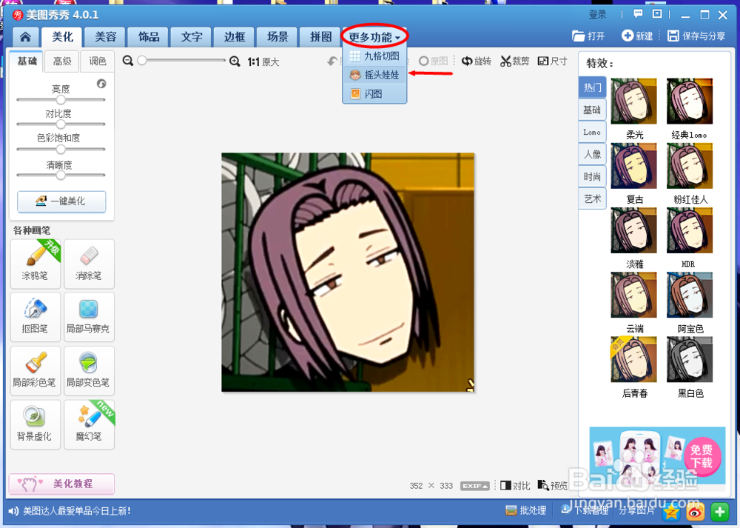This screenshot has height=528, width=740.
Task: Click the 旋转 rotate tool
Action: pyautogui.click(x=476, y=61)
